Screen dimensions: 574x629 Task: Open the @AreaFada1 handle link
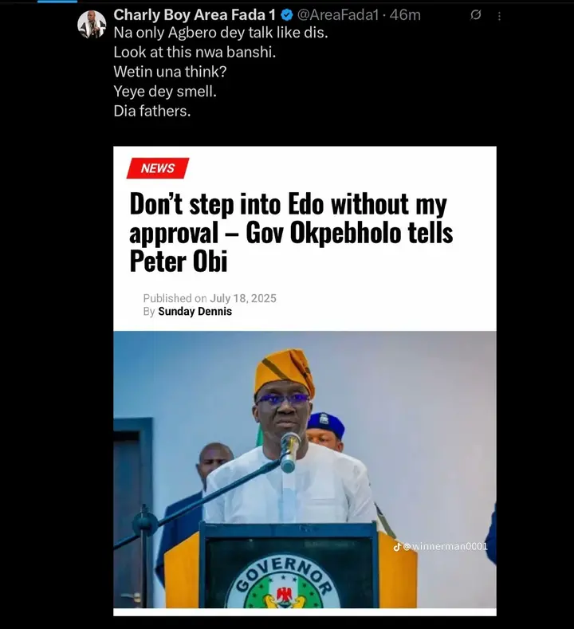[x=338, y=15]
